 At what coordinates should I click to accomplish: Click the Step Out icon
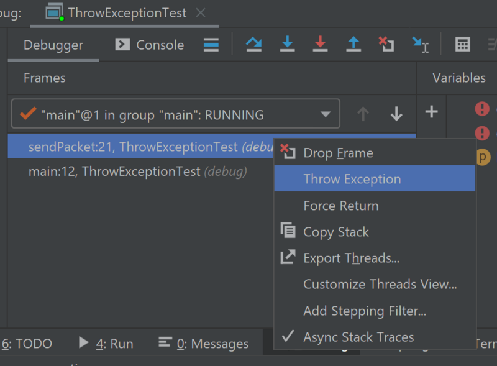coord(353,44)
